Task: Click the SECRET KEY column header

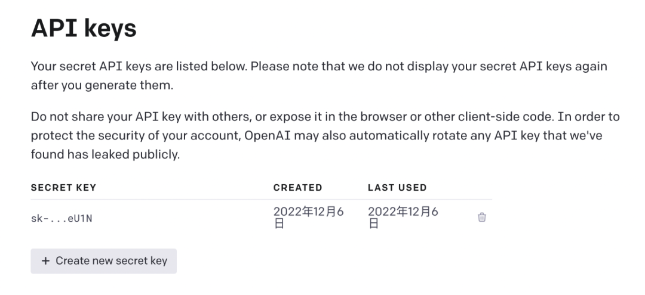Action: [63, 187]
